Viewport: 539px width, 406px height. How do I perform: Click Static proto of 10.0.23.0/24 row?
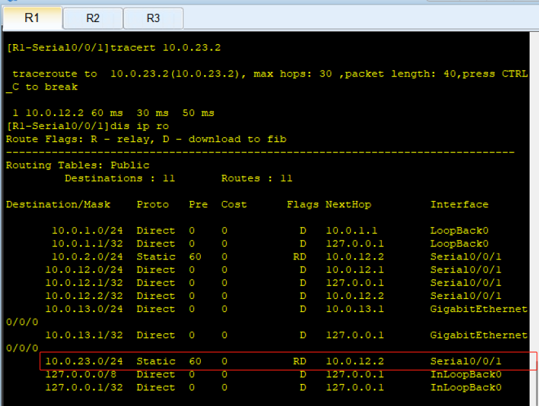[156, 361]
